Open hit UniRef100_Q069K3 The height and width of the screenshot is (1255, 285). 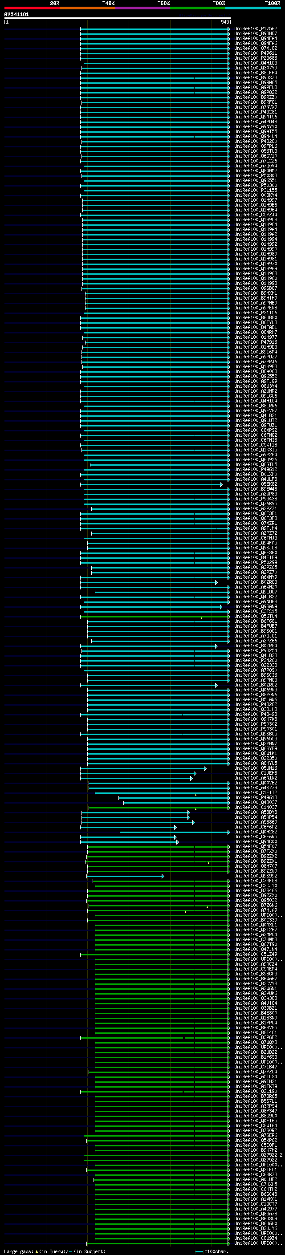pos(255,690)
